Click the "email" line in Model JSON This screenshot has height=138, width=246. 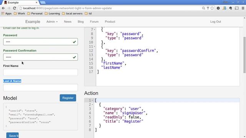[32, 115]
